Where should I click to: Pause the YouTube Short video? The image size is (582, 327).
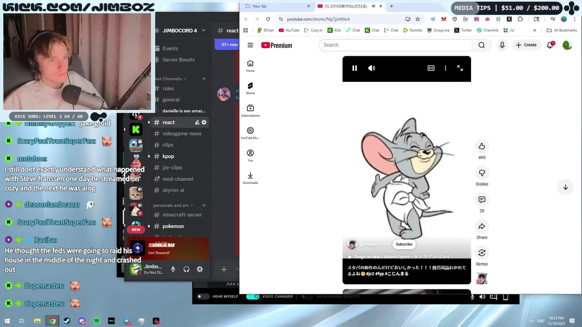click(355, 68)
